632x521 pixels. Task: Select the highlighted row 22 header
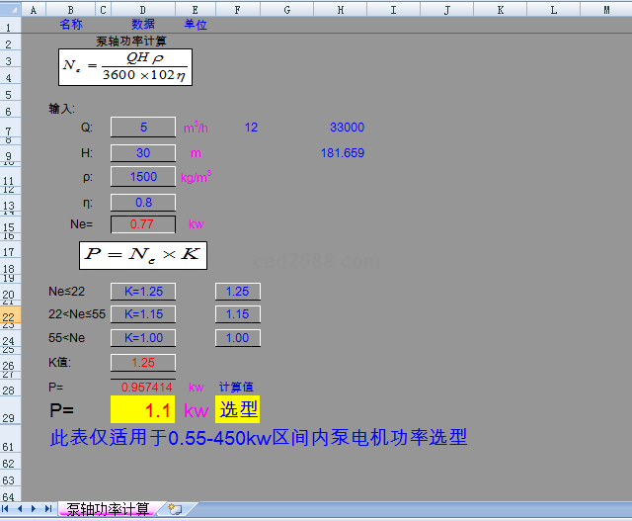coord(10,315)
